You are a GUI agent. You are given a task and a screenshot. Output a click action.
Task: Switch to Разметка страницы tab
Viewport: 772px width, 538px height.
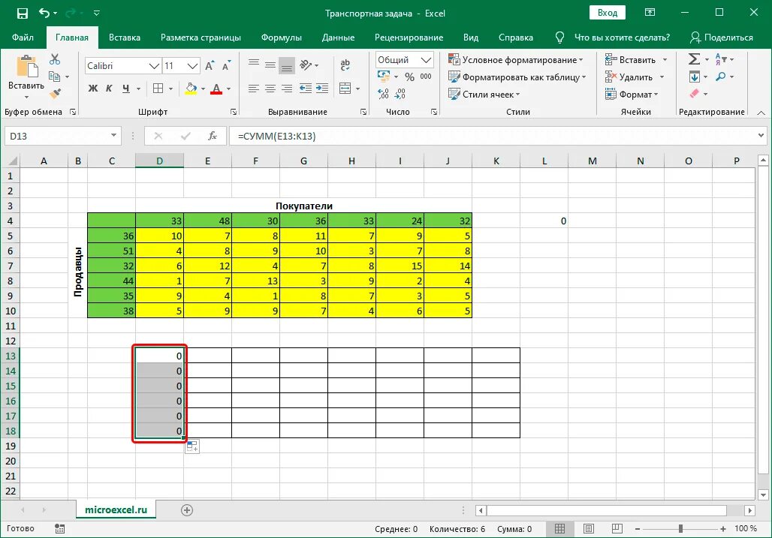point(201,38)
